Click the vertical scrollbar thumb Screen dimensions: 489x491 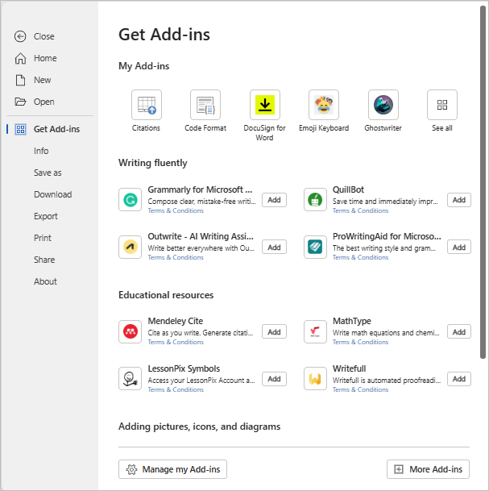pos(483,181)
